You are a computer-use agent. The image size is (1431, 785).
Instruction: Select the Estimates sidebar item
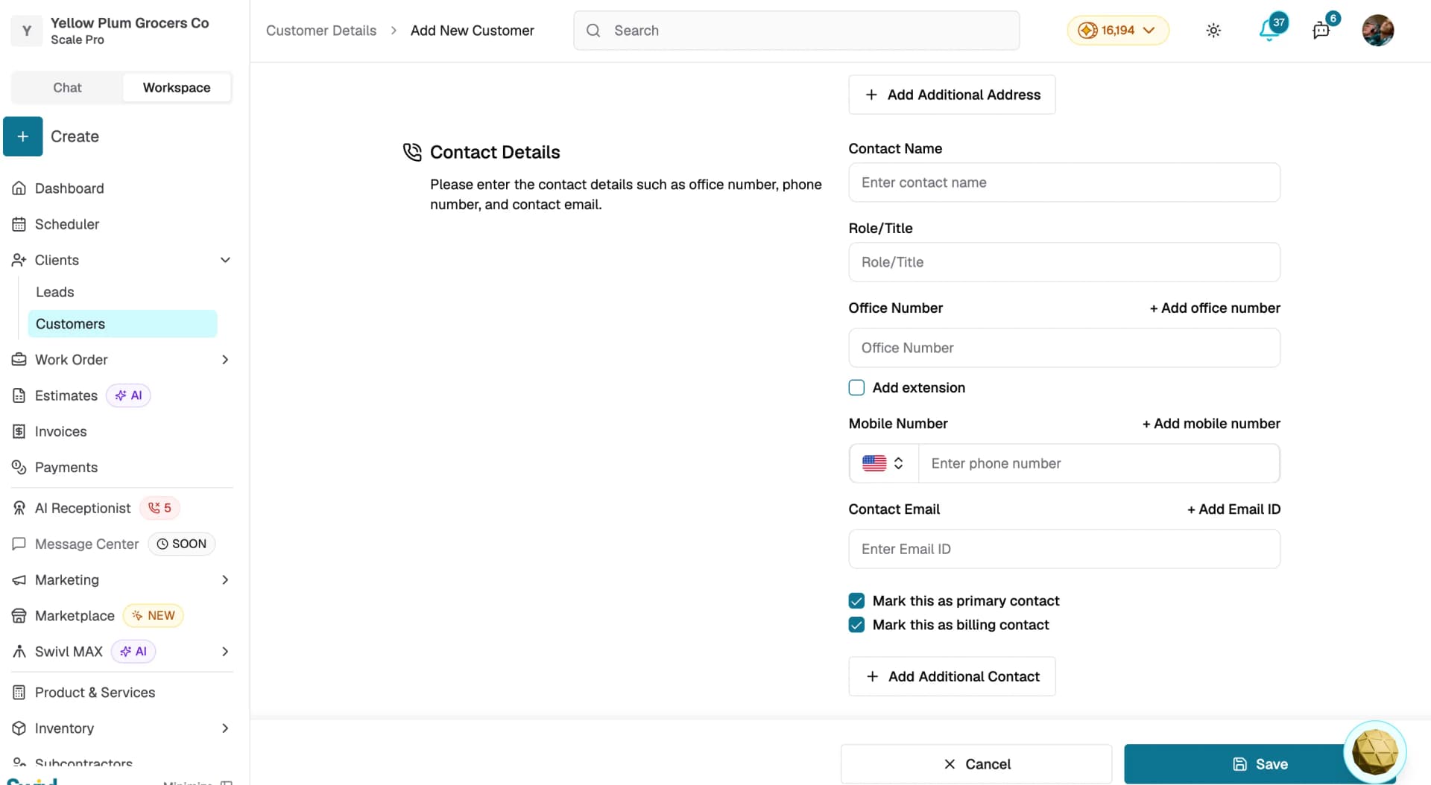[66, 395]
